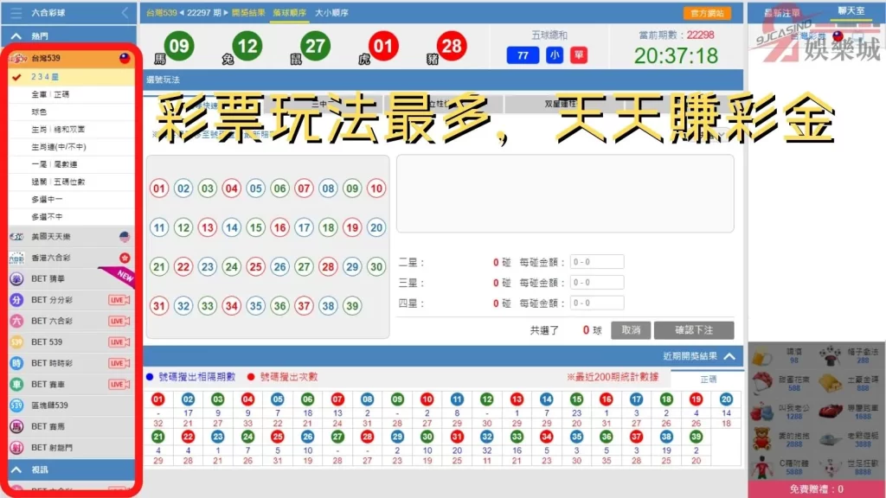Click the 台灣539 lottery logo in sidebar
Viewport: 886px width, 498px height.
[17, 58]
